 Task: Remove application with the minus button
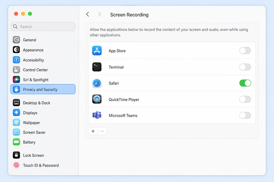(x=102, y=131)
